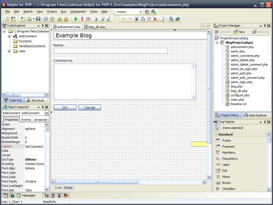Click the green Run button in the toolbar
This screenshot has height=205, width=273.
76,19
